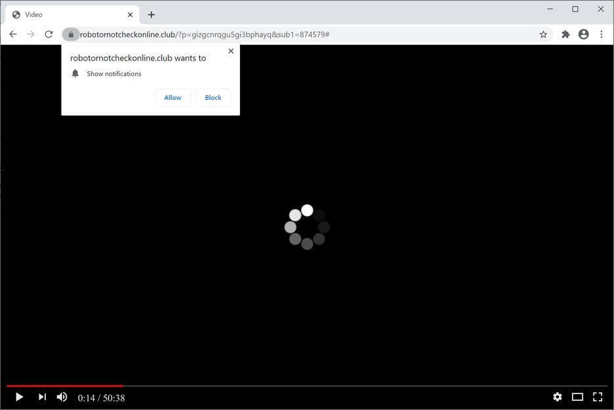Select the next video skip icon
The height and width of the screenshot is (410, 614).
click(41, 397)
